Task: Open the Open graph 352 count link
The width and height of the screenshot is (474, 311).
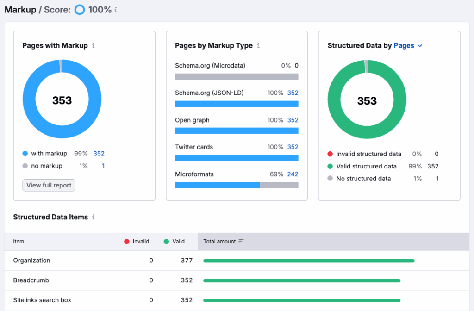Action: point(293,120)
